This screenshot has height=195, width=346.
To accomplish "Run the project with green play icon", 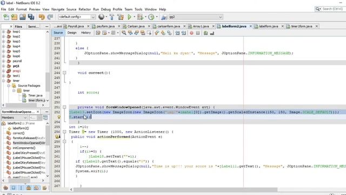I will pos(129,17).
